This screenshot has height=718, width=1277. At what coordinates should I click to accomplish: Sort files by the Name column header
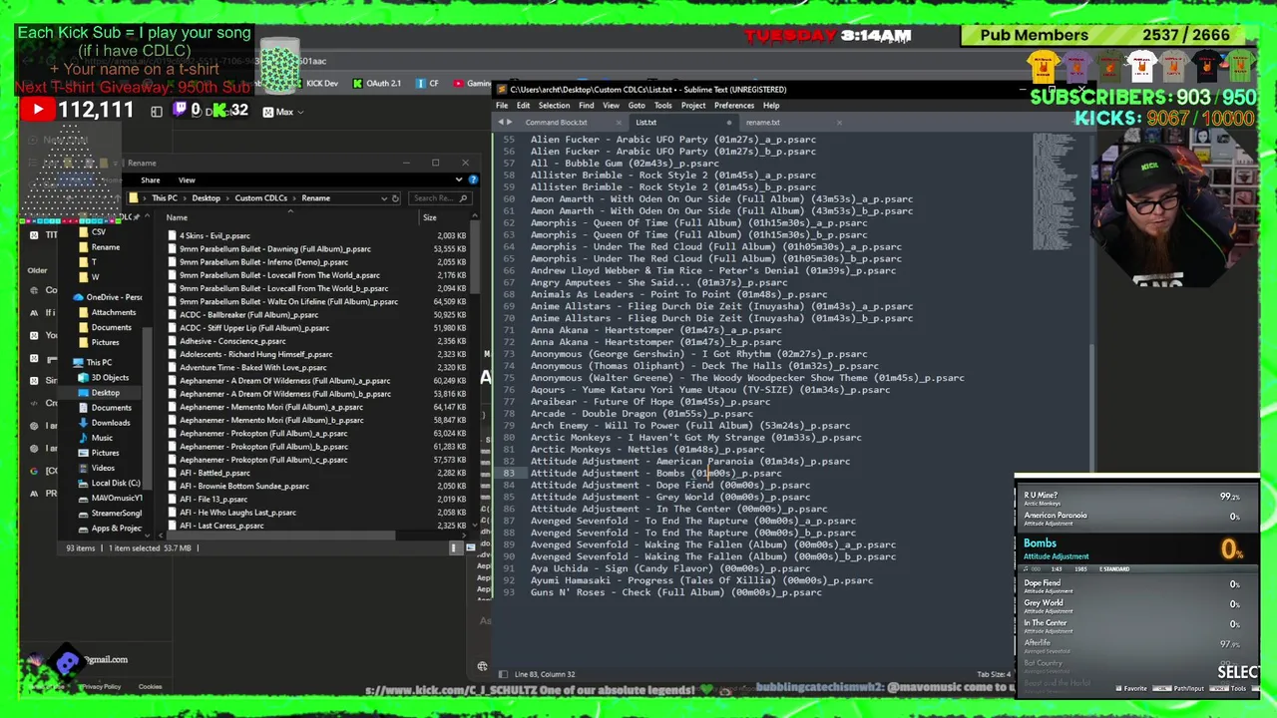pyautogui.click(x=177, y=217)
